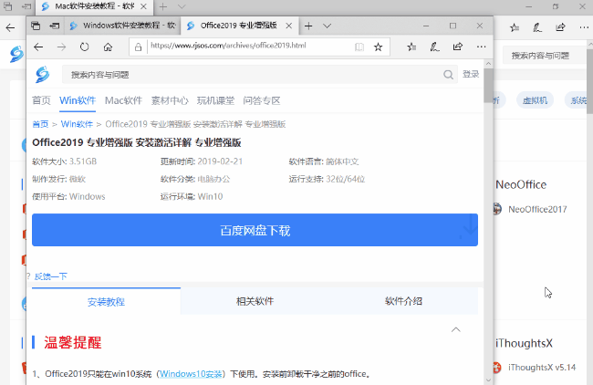Open more menu in back window
Screen dimensions: 593x385
point(584,27)
